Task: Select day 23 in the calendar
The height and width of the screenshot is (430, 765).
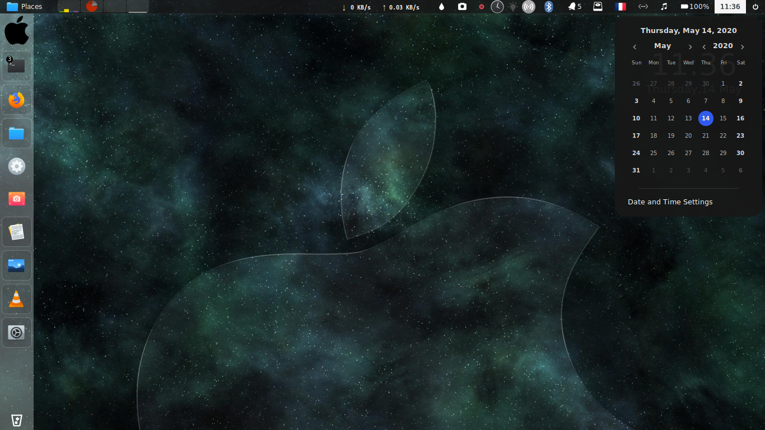Action: 740,135
